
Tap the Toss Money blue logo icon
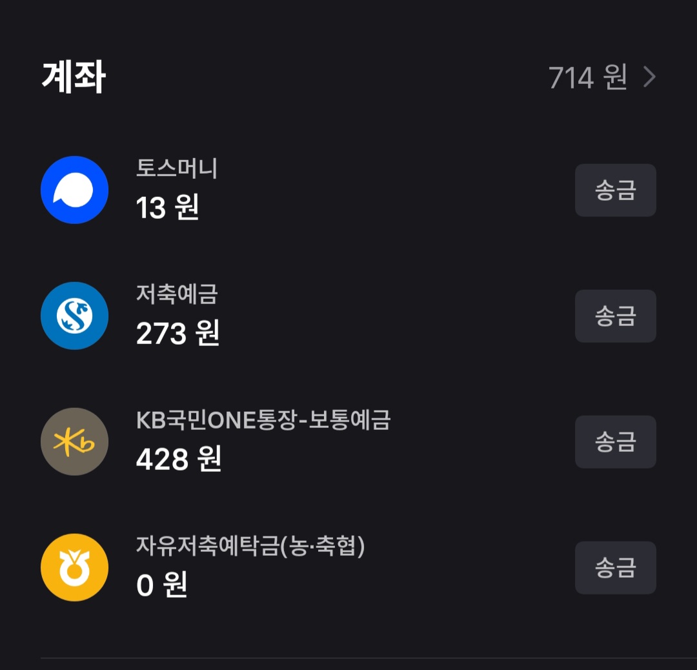(74, 190)
